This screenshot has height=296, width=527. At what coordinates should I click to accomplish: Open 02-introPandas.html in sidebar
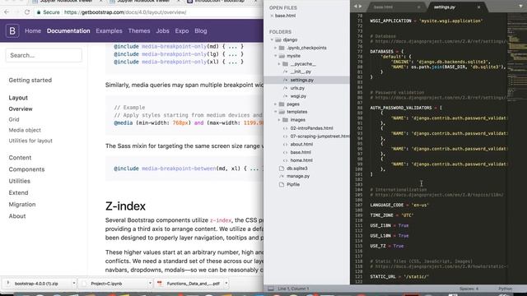311,128
